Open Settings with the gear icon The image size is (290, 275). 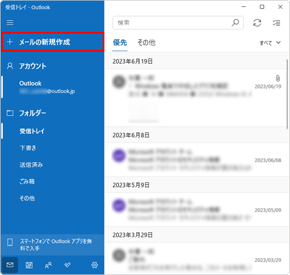[x=95, y=265]
